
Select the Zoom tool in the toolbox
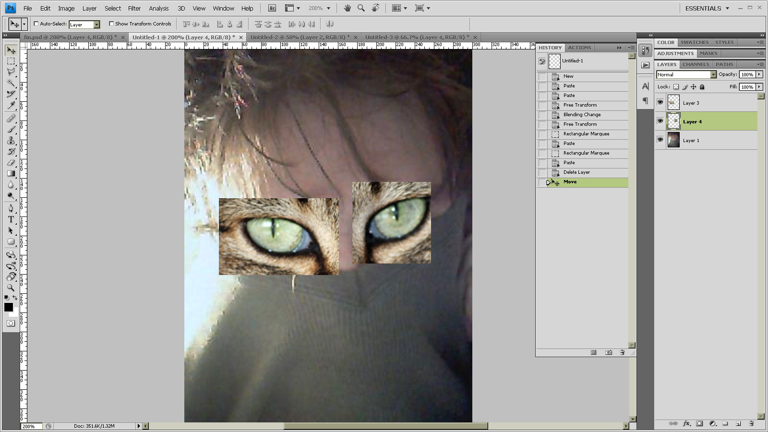tap(11, 288)
